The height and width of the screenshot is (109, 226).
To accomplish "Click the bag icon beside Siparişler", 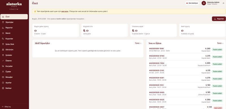I will 3,22.
